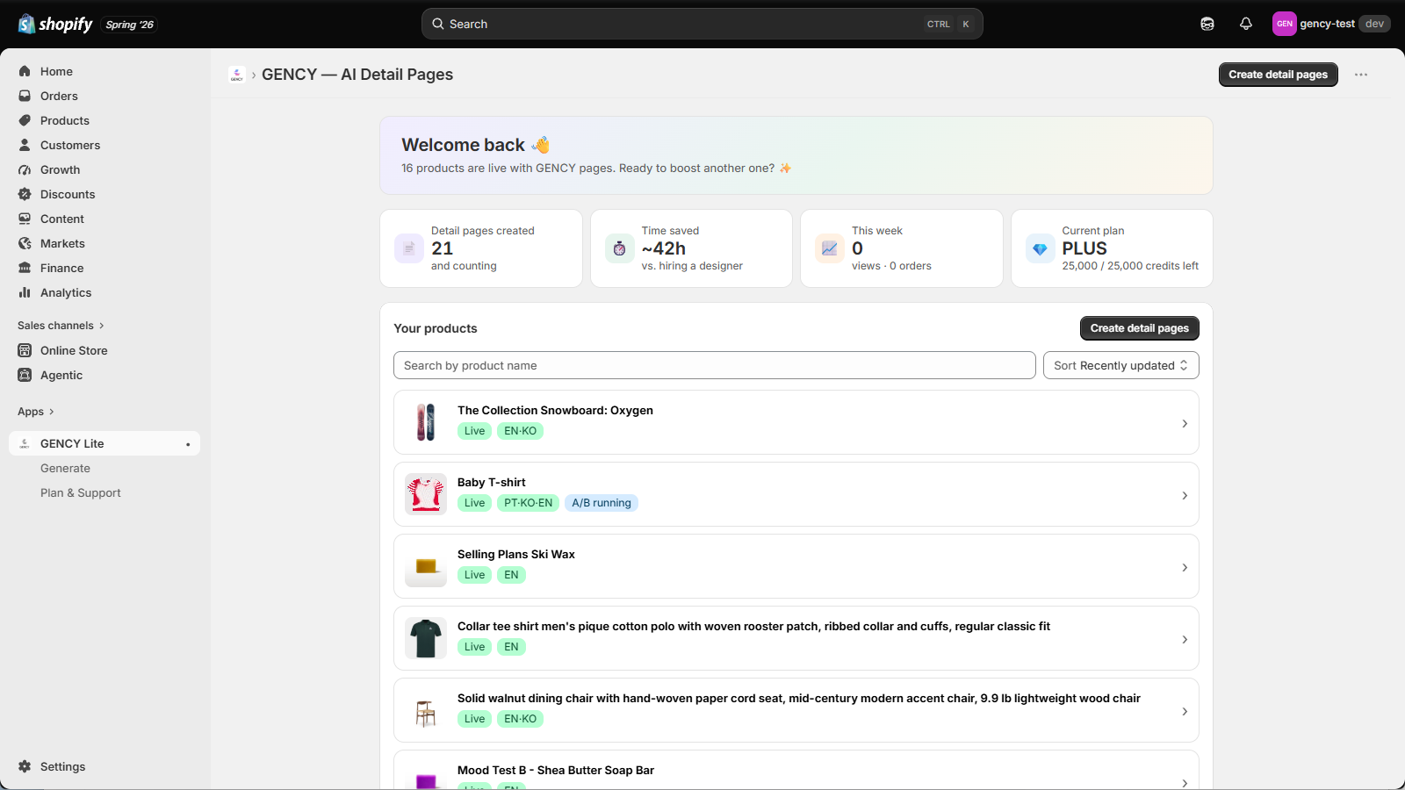Click the Mood Test B Shea Butter Soap Bar title
The height and width of the screenshot is (790, 1405).
[x=556, y=770]
